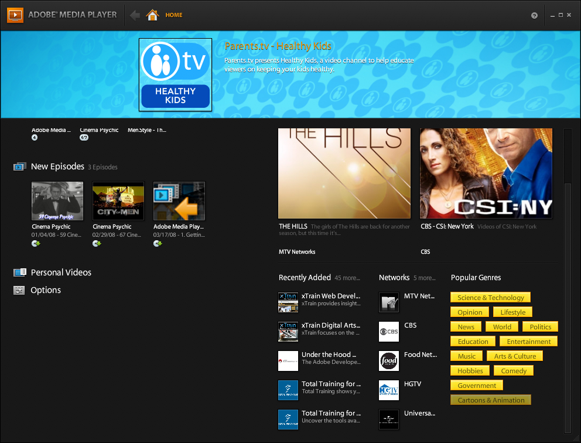The image size is (581, 443).
Task: Click the 'THE HILLS' show title text
Action: [293, 226]
